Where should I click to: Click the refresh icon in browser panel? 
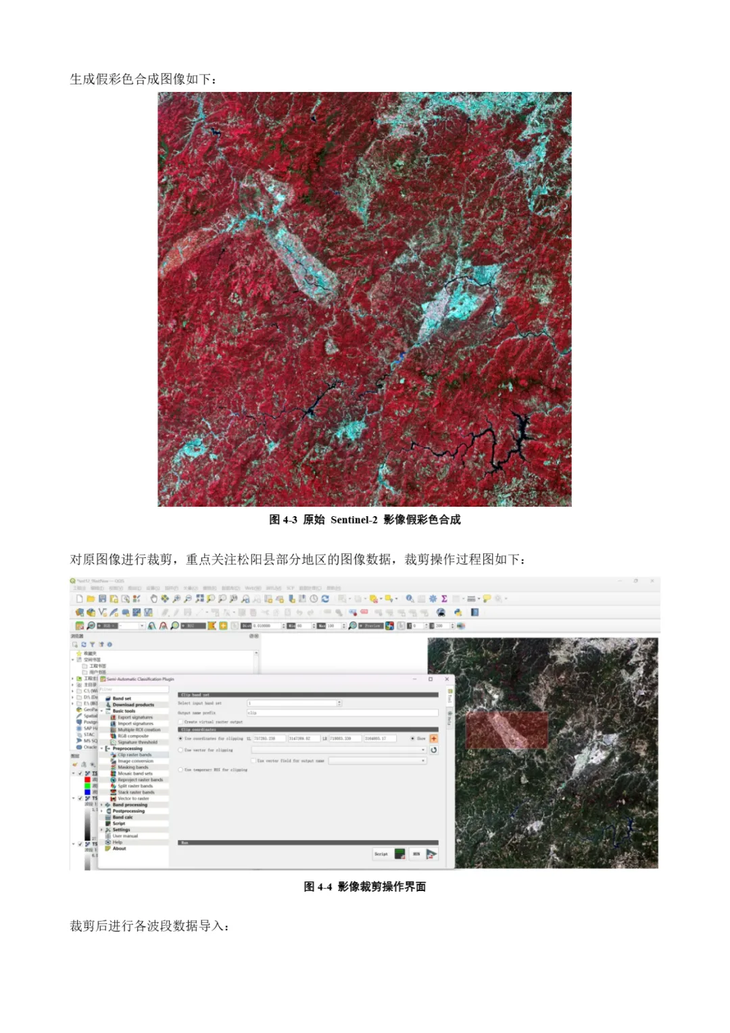click(x=84, y=645)
